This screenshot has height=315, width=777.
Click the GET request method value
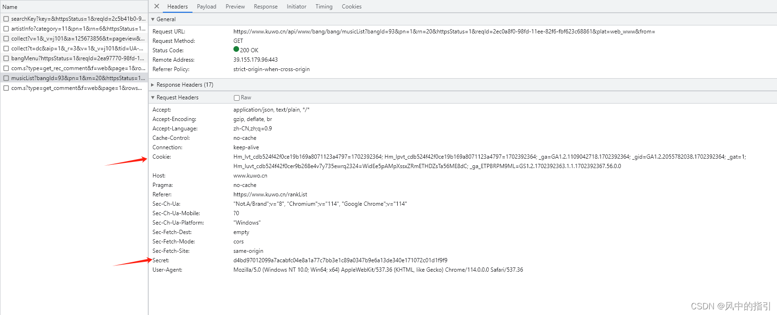pyautogui.click(x=238, y=41)
